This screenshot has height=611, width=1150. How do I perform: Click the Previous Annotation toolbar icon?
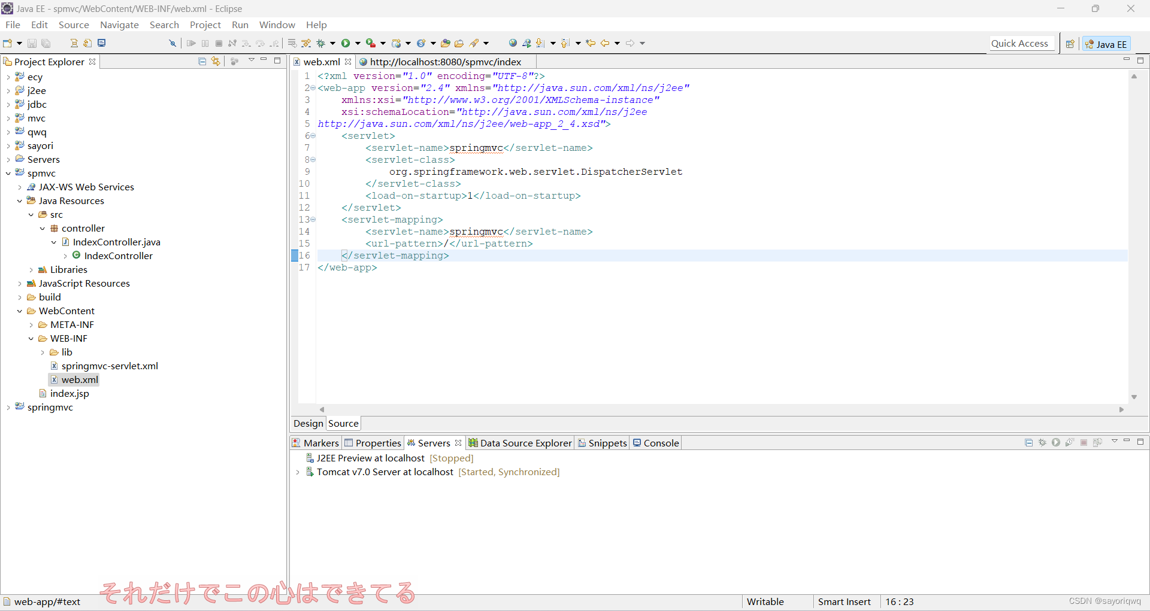pyautogui.click(x=565, y=43)
